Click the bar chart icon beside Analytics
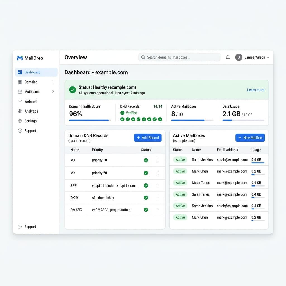 click(20, 111)
